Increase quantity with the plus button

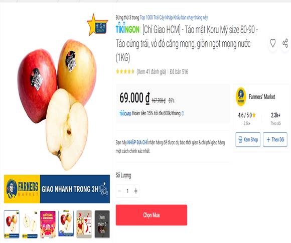point(136,191)
